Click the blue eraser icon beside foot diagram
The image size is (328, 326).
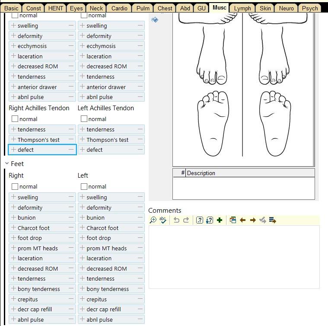pyautogui.click(x=155, y=19)
